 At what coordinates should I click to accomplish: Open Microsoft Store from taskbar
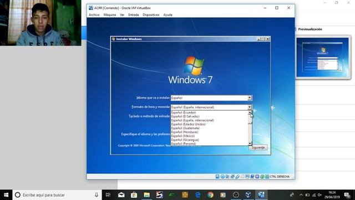134,195
